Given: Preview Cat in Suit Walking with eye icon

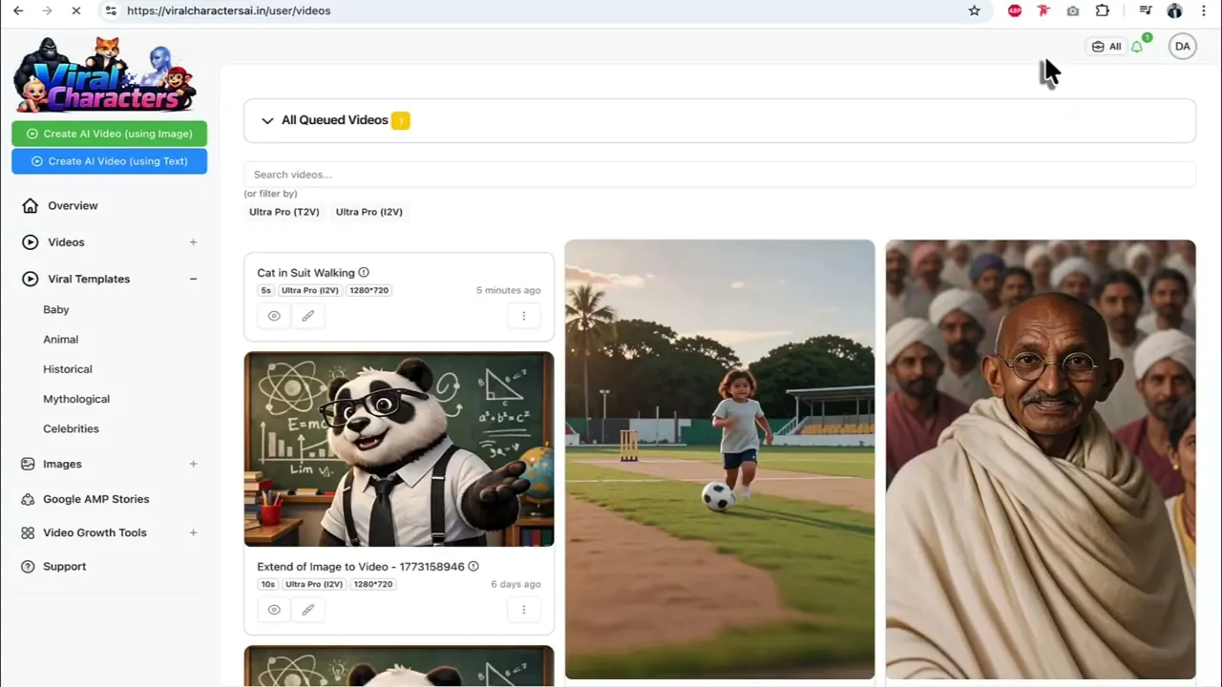Looking at the screenshot, I should point(274,316).
